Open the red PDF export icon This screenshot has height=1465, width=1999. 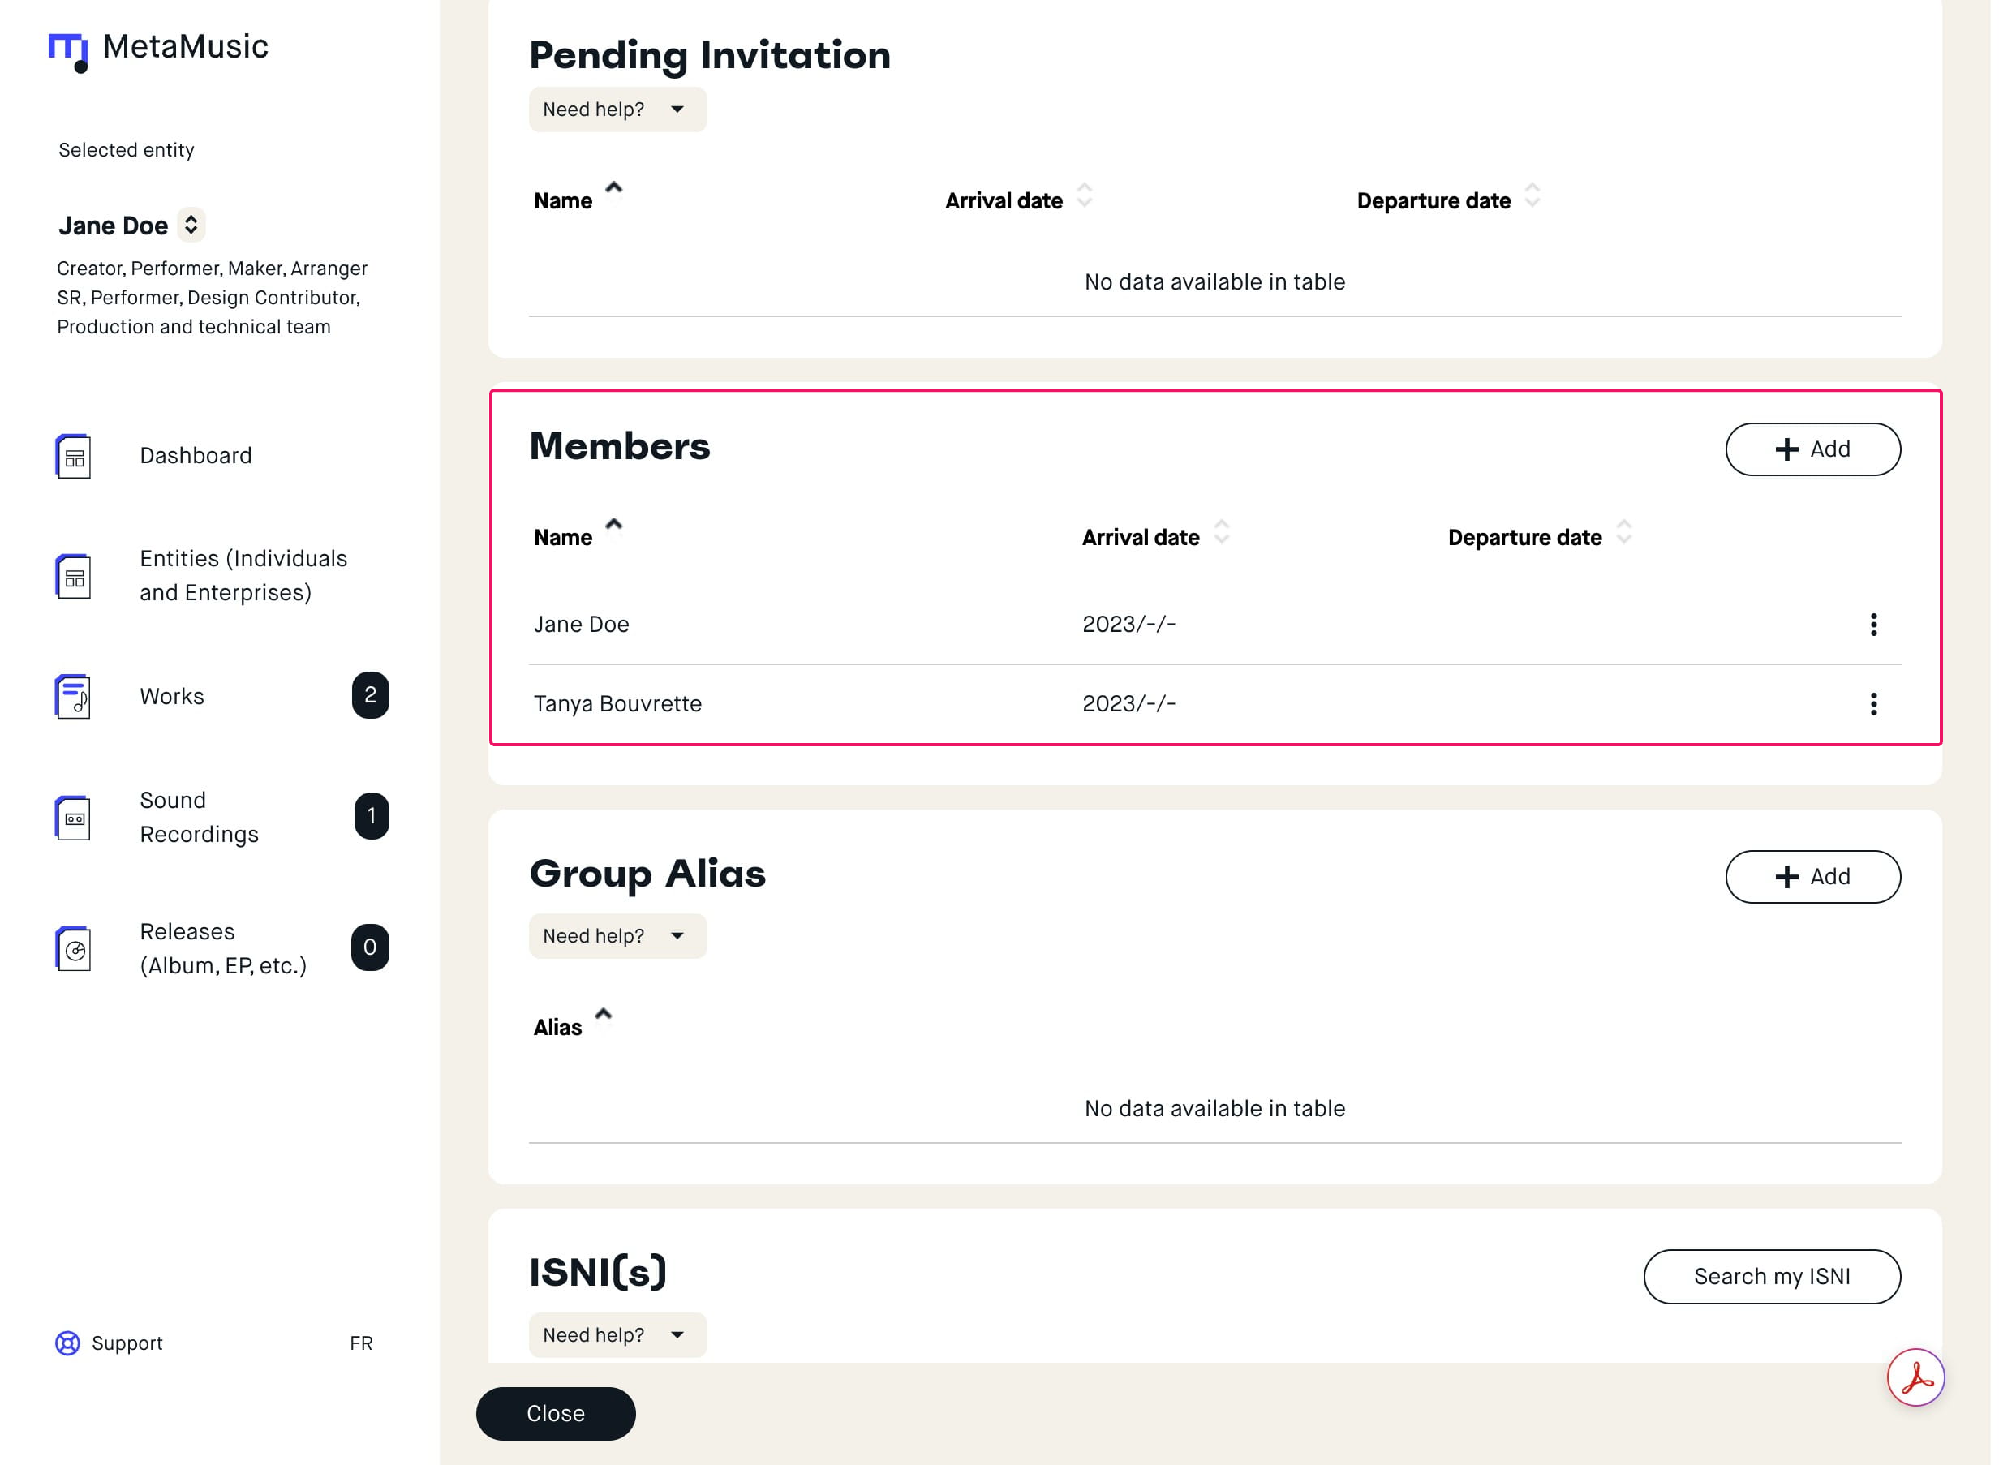coord(1915,1377)
